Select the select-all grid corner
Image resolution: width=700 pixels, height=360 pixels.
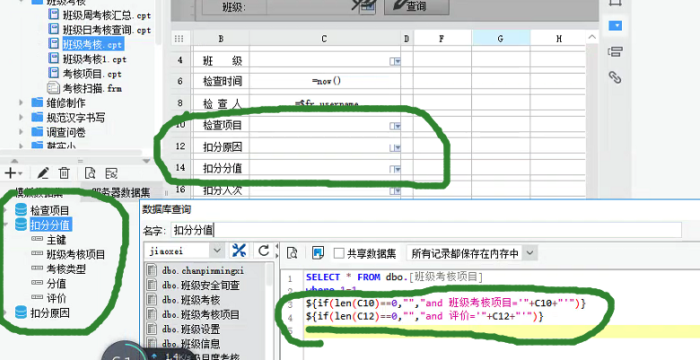pos(179,39)
